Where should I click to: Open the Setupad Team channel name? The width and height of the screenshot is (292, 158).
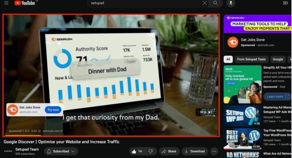pyautogui.click(x=27, y=149)
